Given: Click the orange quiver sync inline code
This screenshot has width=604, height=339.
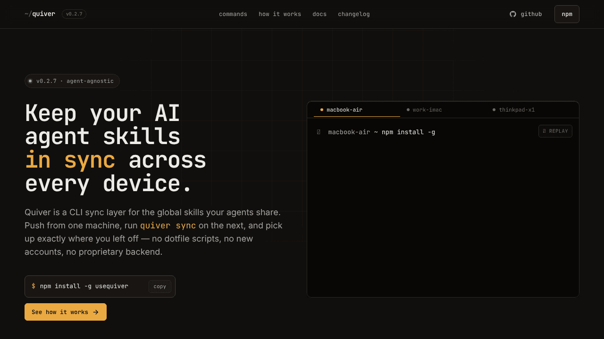Looking at the screenshot, I should tap(168, 226).
